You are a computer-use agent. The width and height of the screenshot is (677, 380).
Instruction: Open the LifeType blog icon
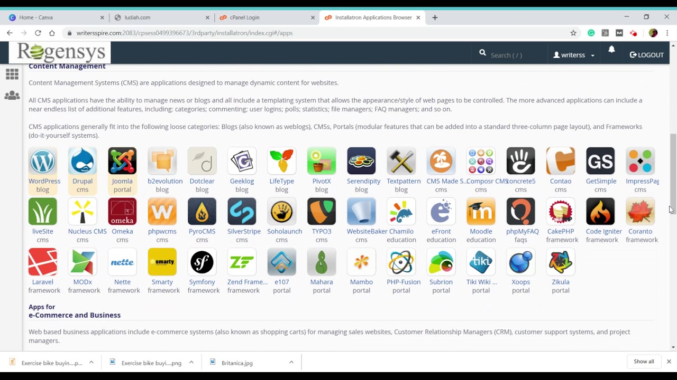282,161
